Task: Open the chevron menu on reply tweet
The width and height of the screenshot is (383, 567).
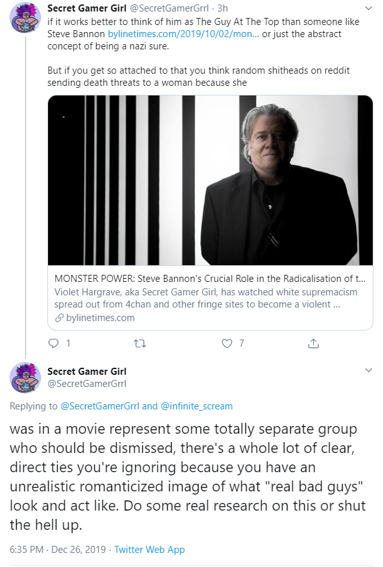Action: [368, 370]
